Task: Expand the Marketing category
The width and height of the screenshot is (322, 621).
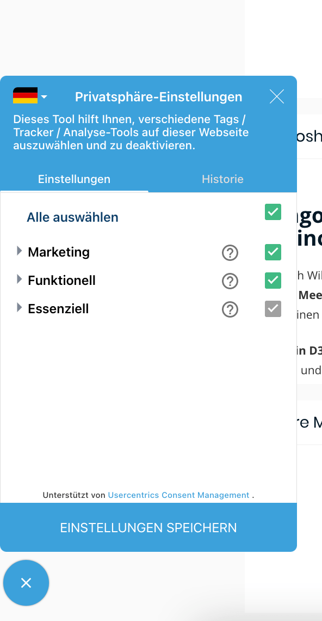Action: click(19, 252)
